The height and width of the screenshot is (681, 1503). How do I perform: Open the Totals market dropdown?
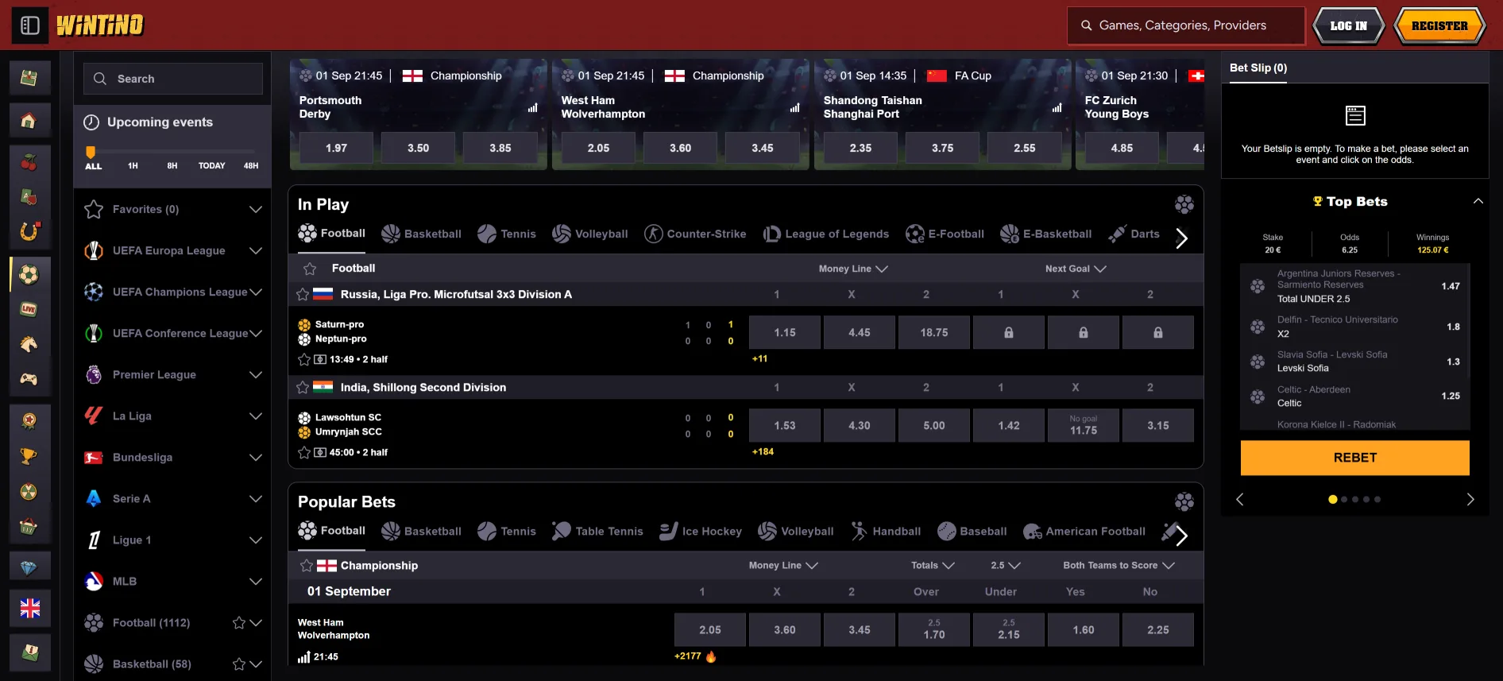933,565
